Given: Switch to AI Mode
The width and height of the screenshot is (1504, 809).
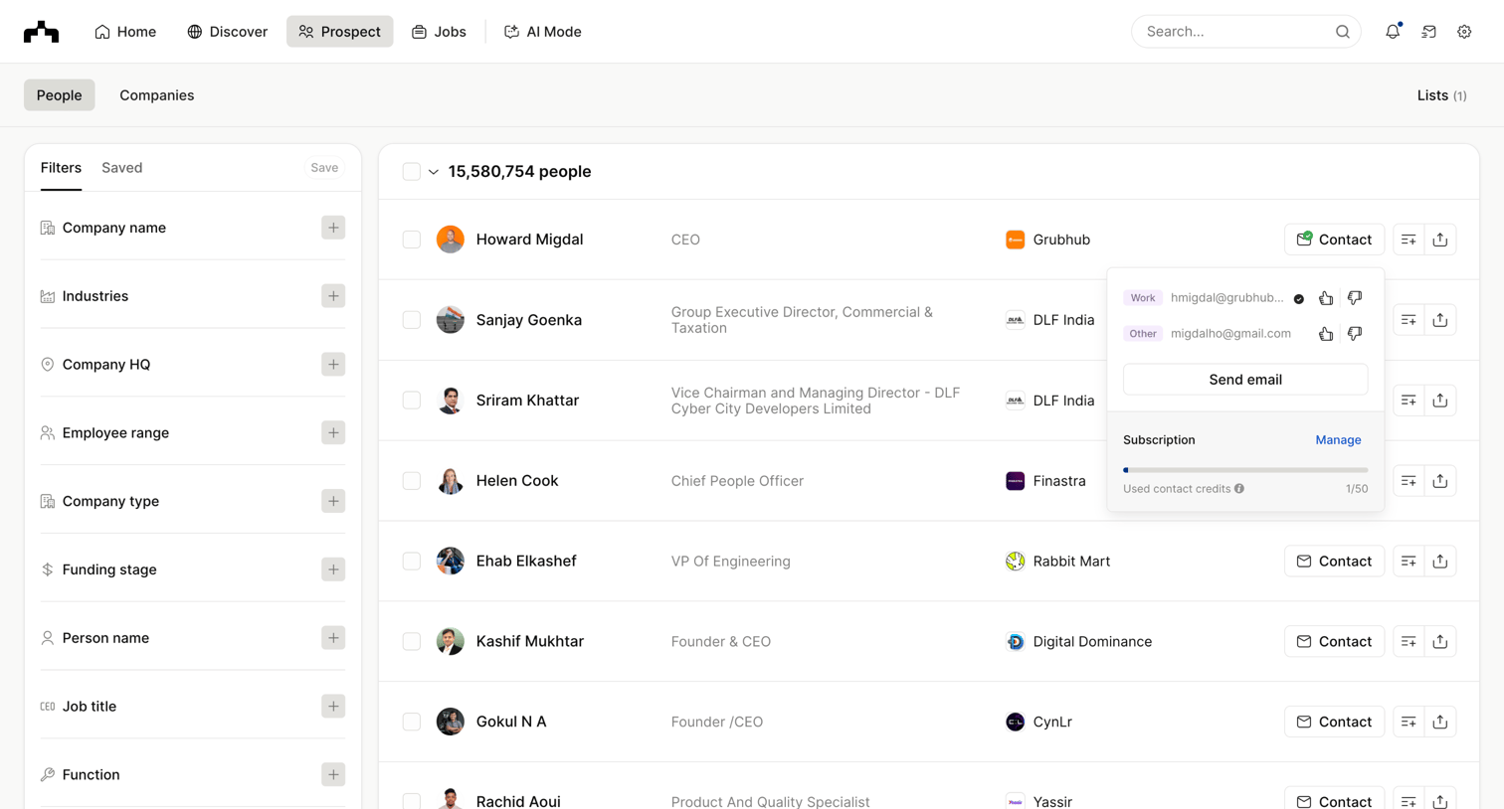Looking at the screenshot, I should pos(543,32).
